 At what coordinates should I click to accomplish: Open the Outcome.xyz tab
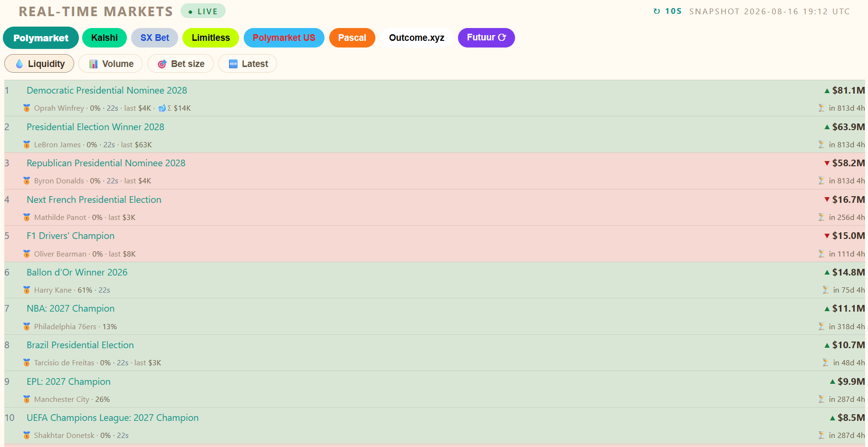tap(417, 38)
